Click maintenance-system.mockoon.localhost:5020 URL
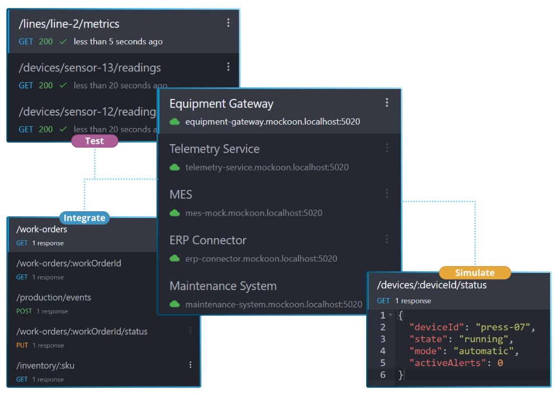This screenshot has height=403, width=559. point(273,304)
